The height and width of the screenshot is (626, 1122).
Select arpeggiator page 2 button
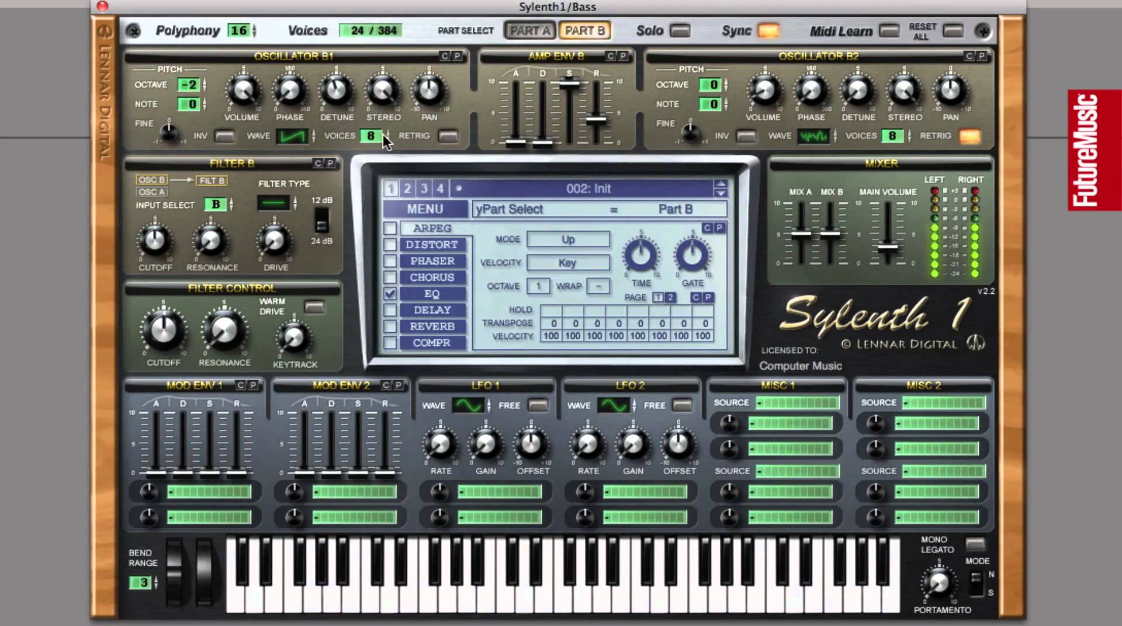pos(670,297)
